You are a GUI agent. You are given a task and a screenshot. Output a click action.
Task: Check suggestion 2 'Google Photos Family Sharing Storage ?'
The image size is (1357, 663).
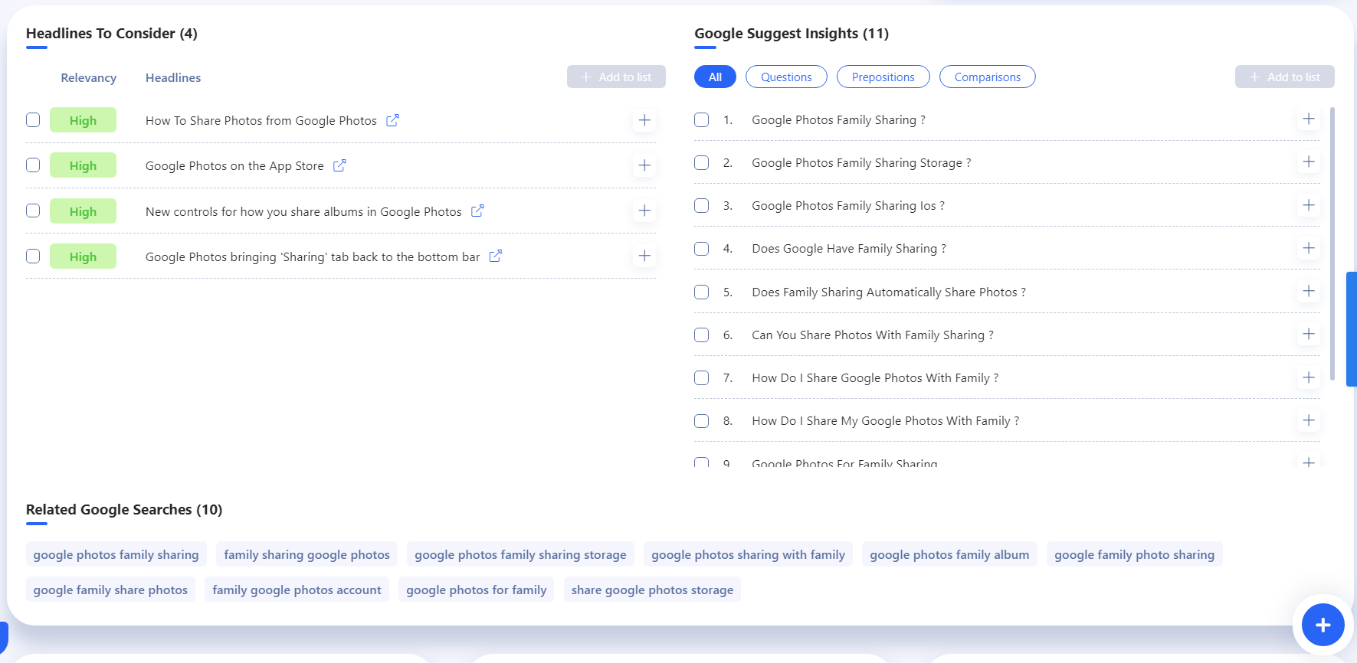(701, 162)
